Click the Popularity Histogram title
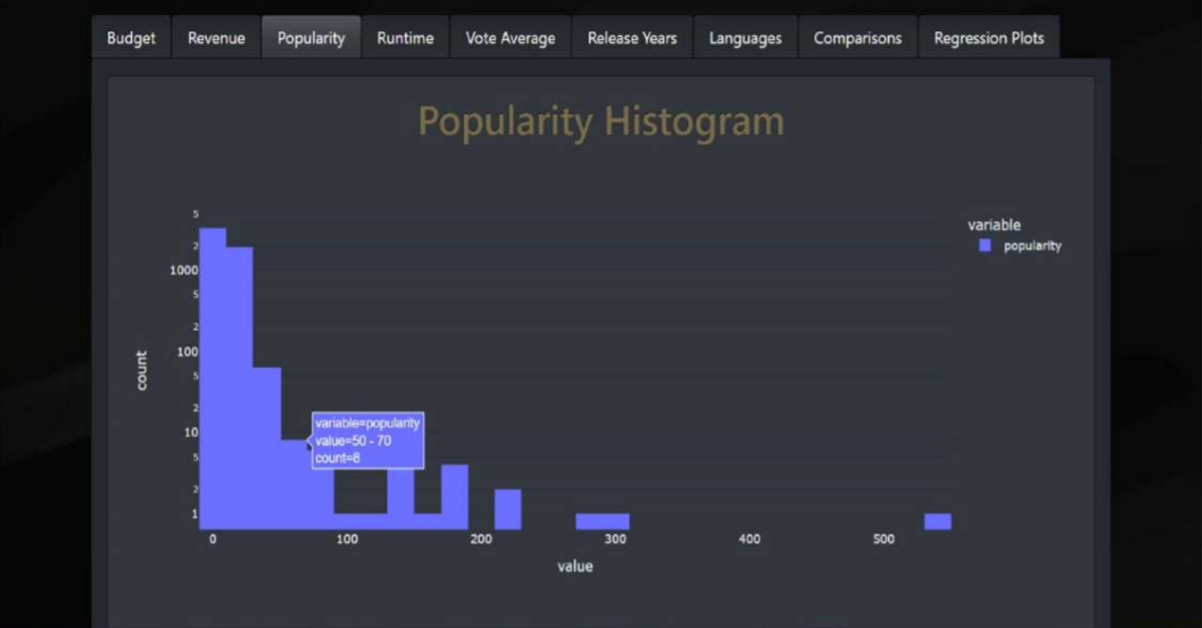 click(x=600, y=120)
